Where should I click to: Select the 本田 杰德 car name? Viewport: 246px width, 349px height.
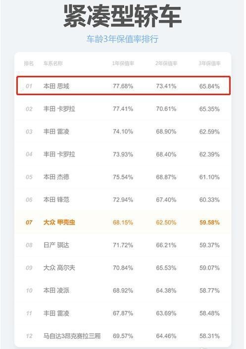56,177
